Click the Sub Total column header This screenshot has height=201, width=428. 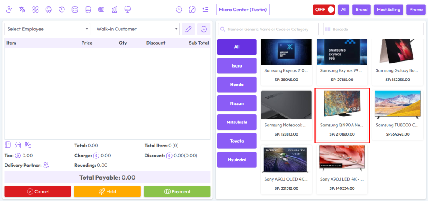coord(199,43)
